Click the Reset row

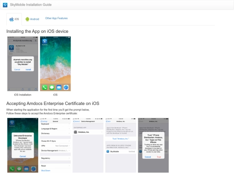(x=55, y=166)
